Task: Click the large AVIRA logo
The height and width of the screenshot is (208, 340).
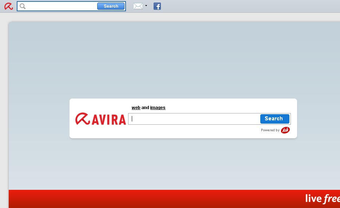Action: coord(100,119)
